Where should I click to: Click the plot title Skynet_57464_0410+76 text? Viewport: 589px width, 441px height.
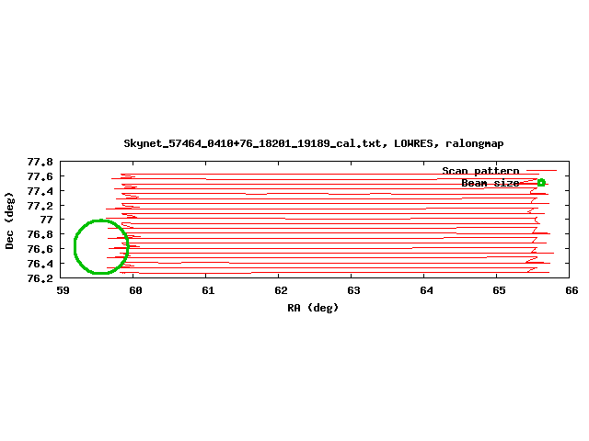tap(314, 143)
